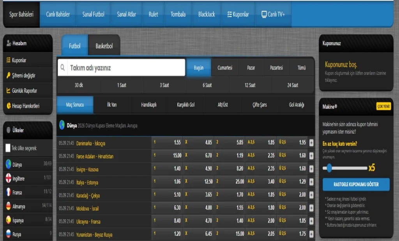Expand more bets for İtalya - Estonya
The height and width of the screenshot is (241, 399).
click(311, 182)
